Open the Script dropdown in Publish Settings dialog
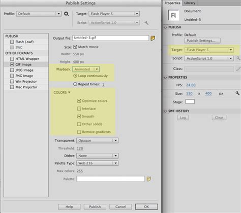 [114, 22]
